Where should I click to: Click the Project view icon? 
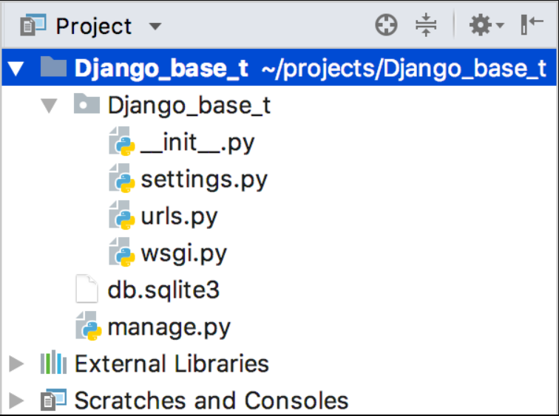[x=33, y=25]
